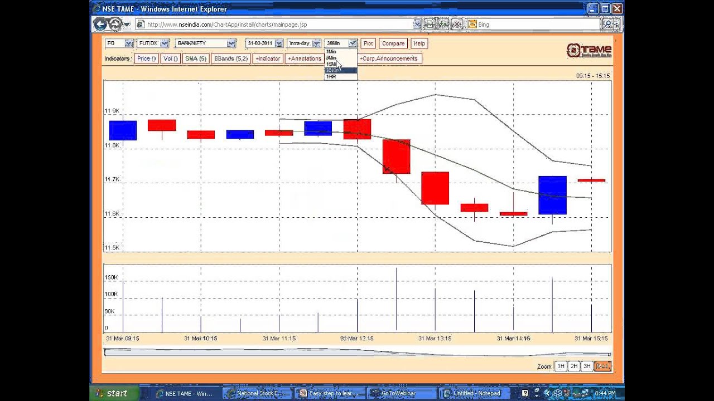Click the TAME logo in top right
Screen dimensions: 714x401
[589, 51]
